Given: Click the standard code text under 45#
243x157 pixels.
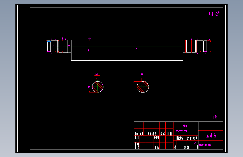Looking at the screenshot, I should (181, 131).
